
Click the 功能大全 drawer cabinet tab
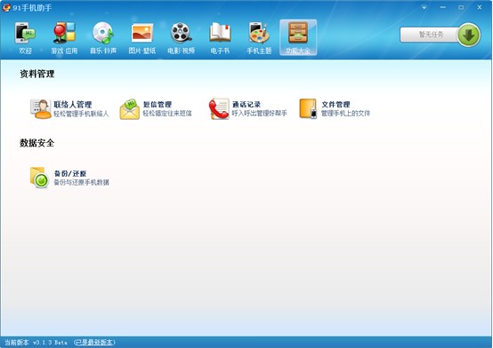coord(298,37)
